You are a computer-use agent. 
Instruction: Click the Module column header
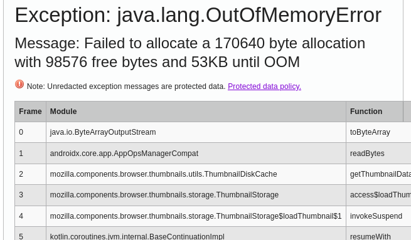(x=196, y=112)
